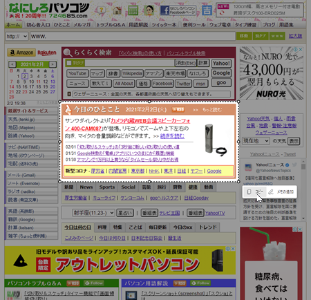Viewport: 311px width, 300px height.
Task: Click the ウェザーニュース info icon in search box
Action: coord(69,94)
